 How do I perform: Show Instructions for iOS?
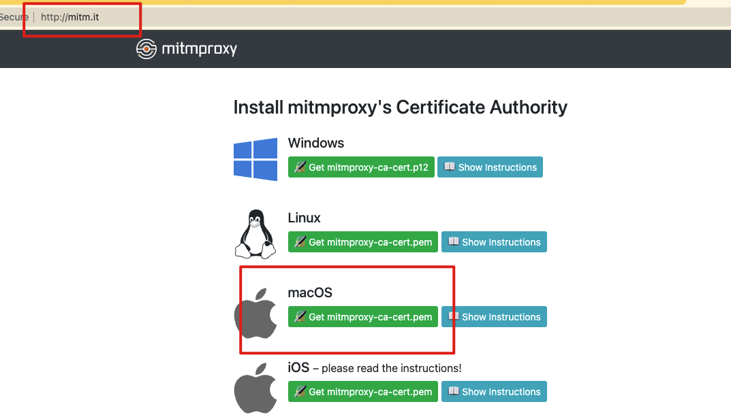[494, 392]
